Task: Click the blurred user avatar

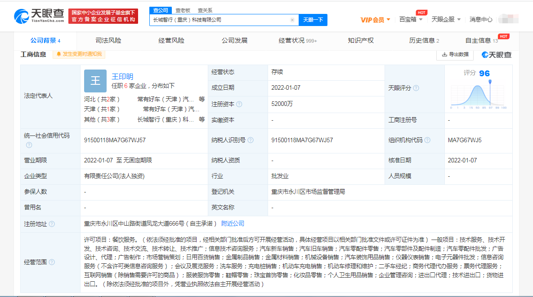Action: 508,19
